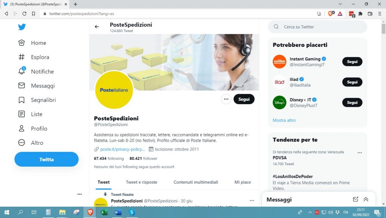Click the new message icon in Messaggi
The image size is (386, 218).
[x=355, y=199]
